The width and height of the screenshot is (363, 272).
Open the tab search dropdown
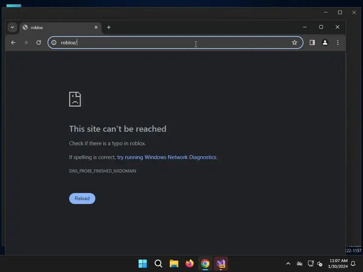[12, 27]
